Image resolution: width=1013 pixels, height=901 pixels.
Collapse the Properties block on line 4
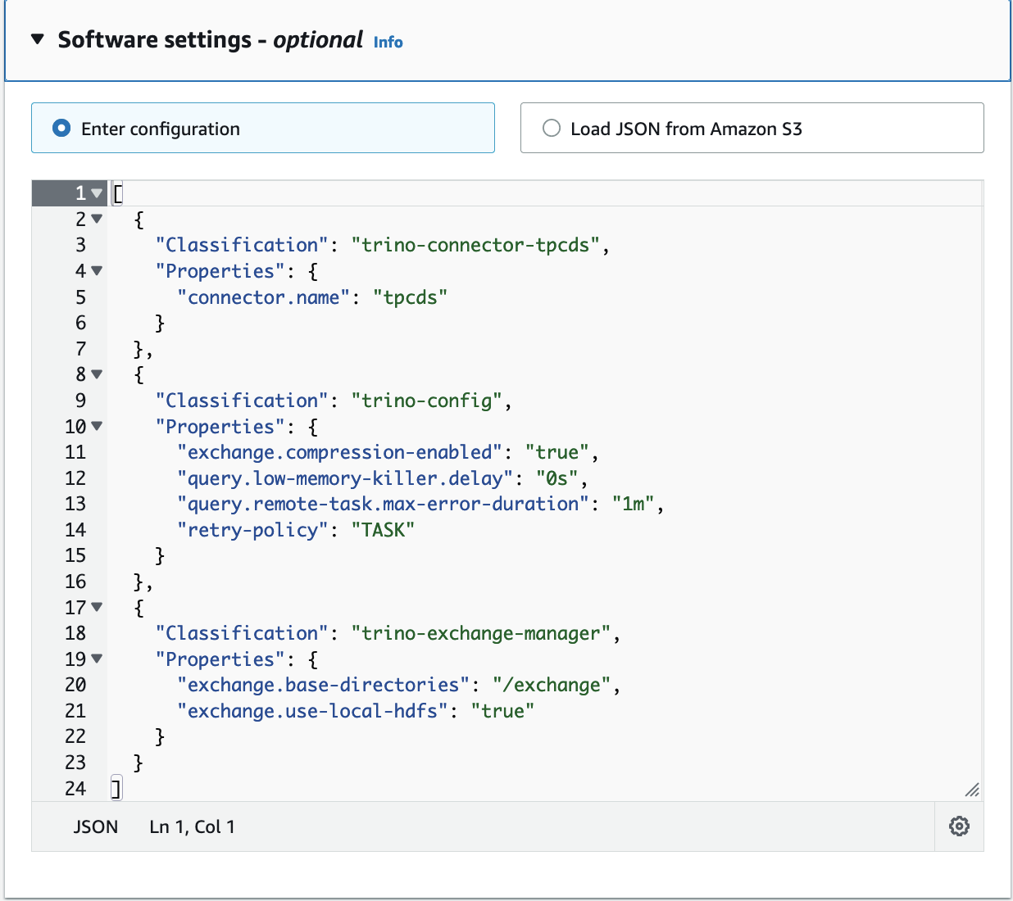tap(98, 271)
